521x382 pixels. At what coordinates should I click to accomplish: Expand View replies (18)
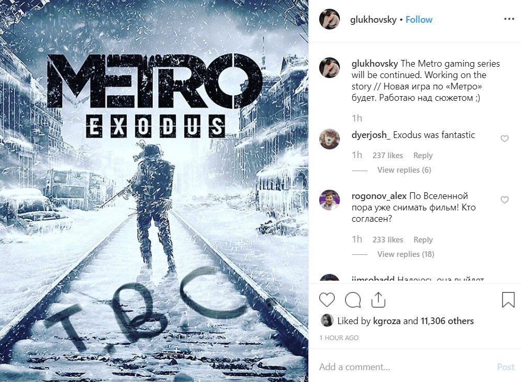point(406,254)
